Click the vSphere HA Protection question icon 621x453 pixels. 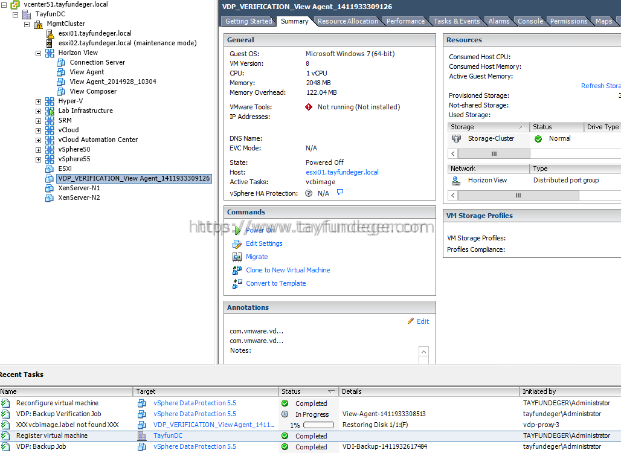(309, 193)
